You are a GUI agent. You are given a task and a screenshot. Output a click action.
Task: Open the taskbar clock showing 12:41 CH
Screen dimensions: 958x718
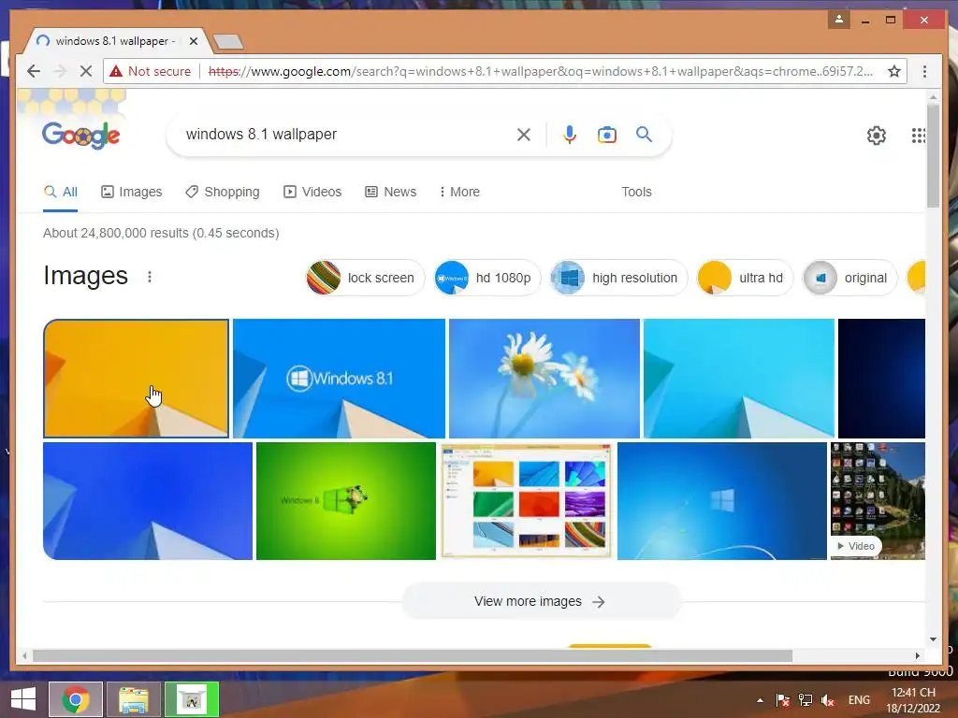point(913,700)
